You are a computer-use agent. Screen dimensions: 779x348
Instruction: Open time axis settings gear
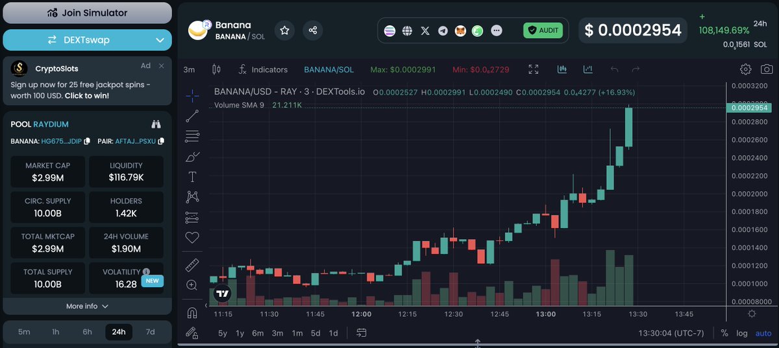pos(751,314)
